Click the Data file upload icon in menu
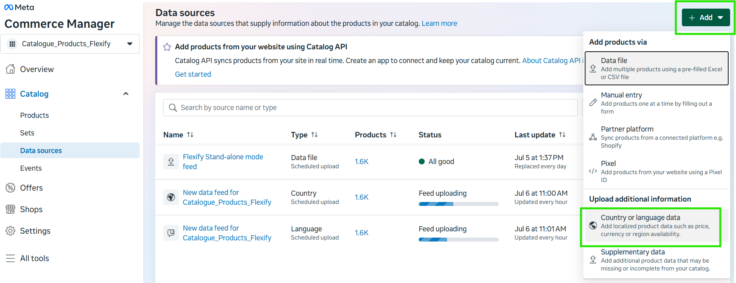This screenshot has height=283, width=736. coord(593,68)
